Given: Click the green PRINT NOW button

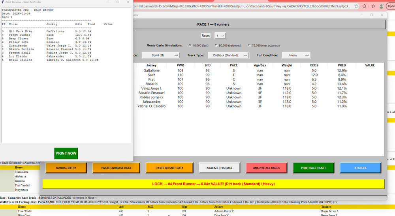Looking at the screenshot, I should pos(66,153).
